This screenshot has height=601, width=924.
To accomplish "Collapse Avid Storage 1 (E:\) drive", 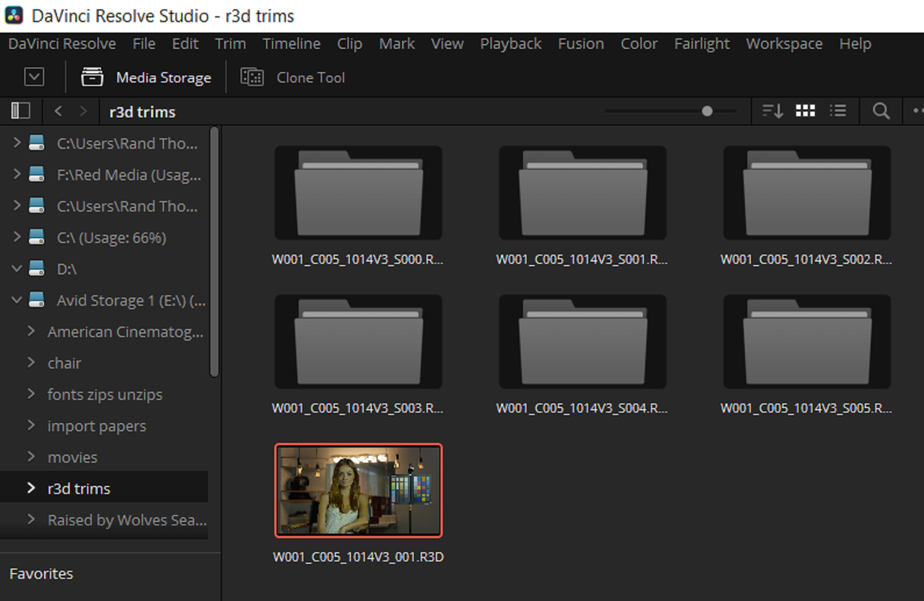I will (x=17, y=300).
